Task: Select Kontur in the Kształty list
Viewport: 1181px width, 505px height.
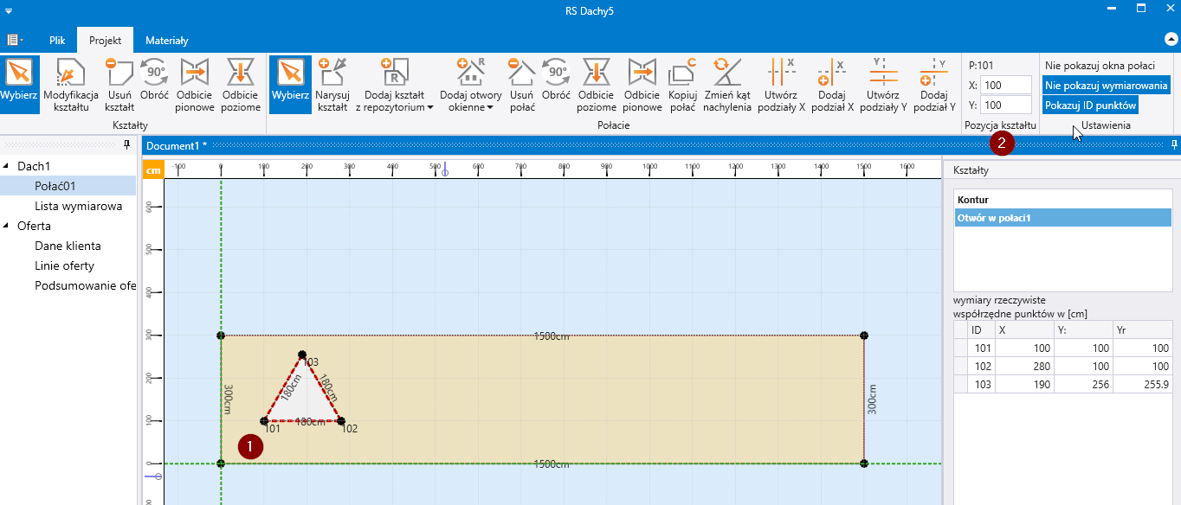Action: [973, 200]
